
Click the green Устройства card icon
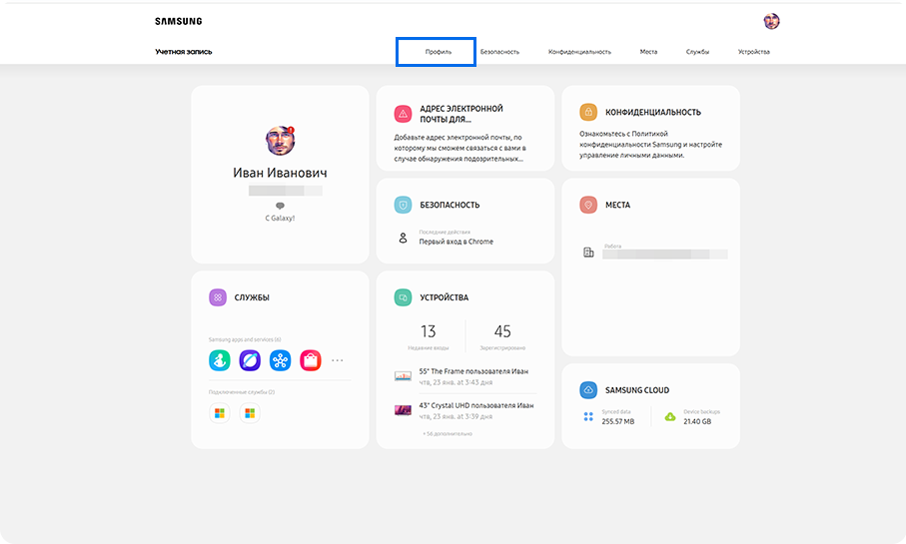pos(403,297)
